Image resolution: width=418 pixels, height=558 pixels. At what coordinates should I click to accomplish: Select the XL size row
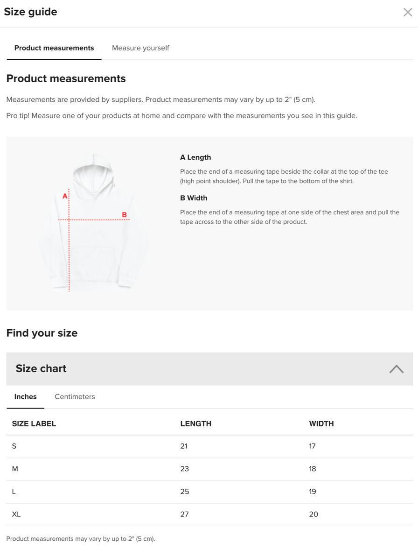(210, 515)
